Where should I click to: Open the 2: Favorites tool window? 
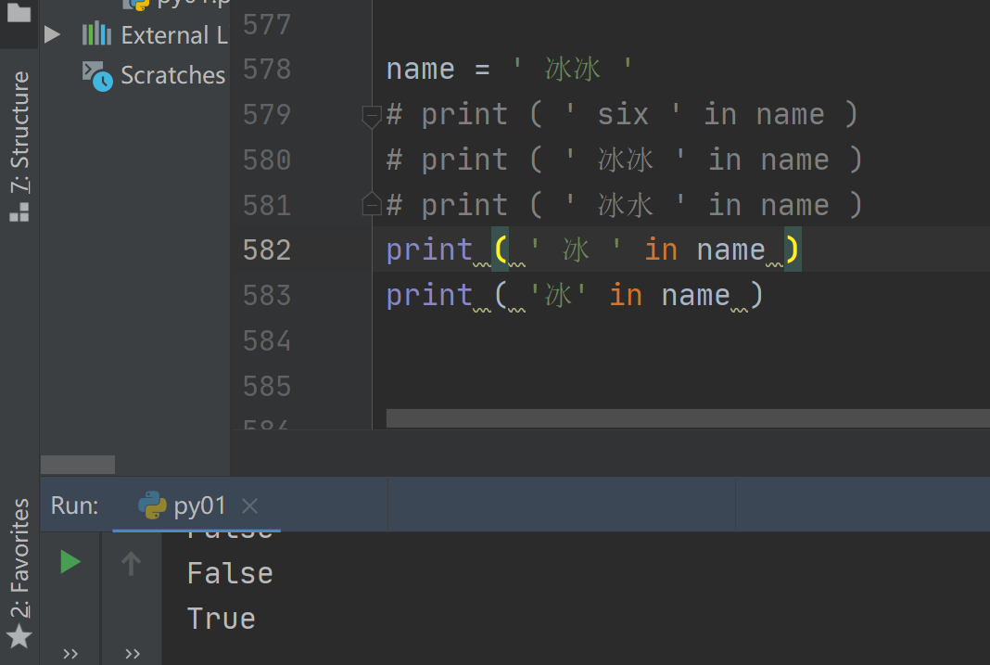pos(19,557)
